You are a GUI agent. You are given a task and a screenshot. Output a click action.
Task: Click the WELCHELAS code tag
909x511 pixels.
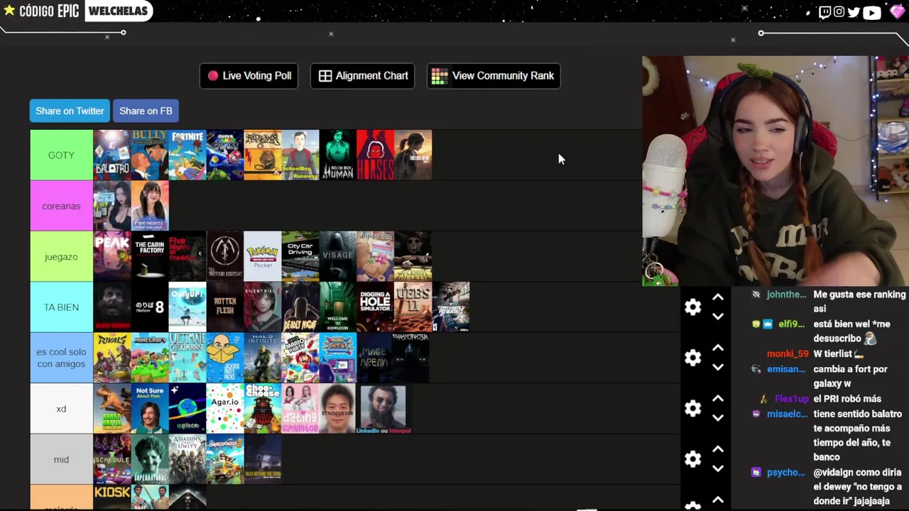point(119,11)
